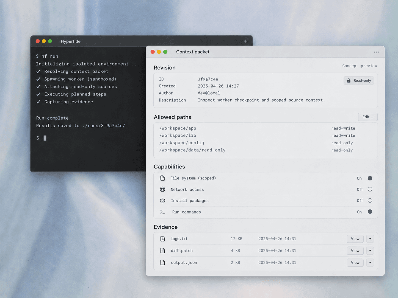Open the three-dot menu in Context packet
The height and width of the screenshot is (298, 398).
coord(376,52)
